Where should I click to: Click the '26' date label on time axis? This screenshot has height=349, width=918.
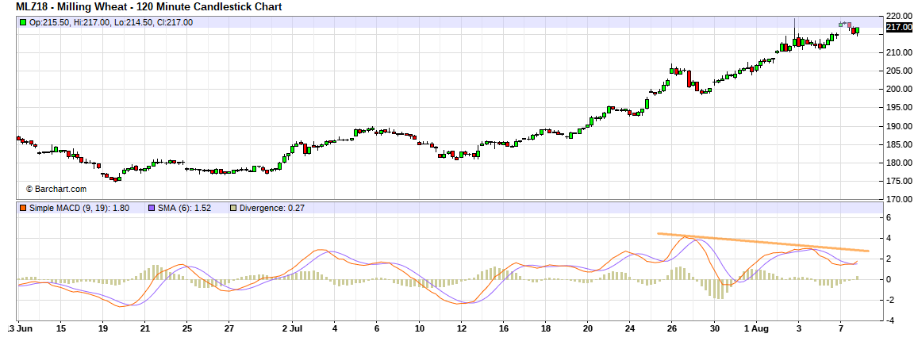pos(671,327)
